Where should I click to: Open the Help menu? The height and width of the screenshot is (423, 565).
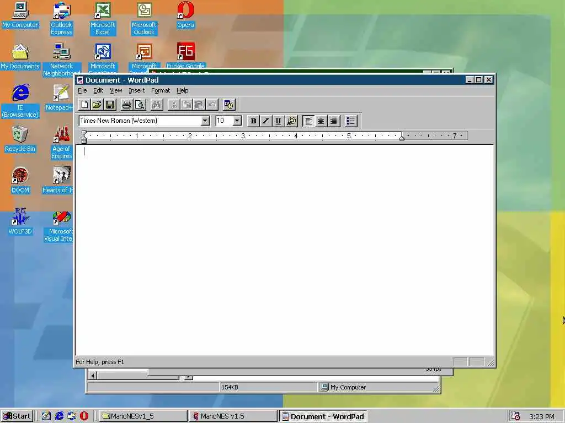click(x=182, y=91)
